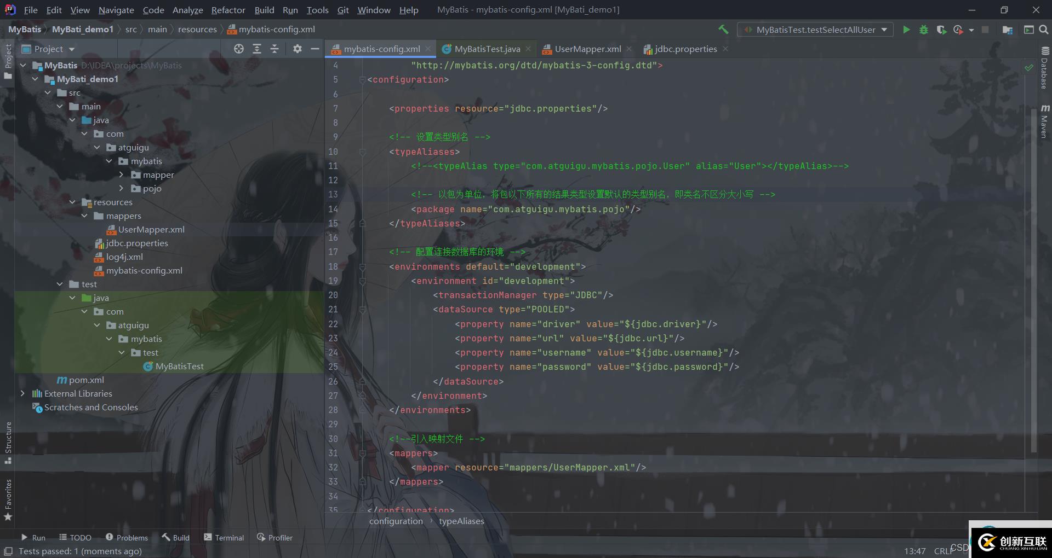Screen dimensions: 1052x558
Task: Collapse the resources folder node
Action: pos(72,202)
